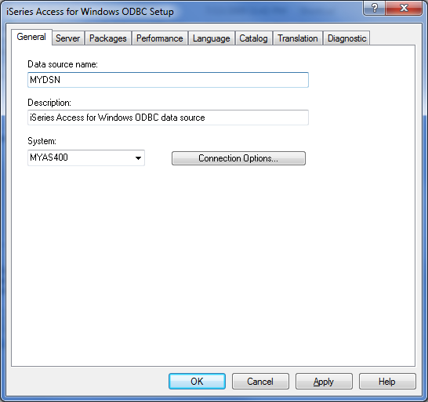Go to the Packages tab
The height and width of the screenshot is (402, 428).
point(108,38)
